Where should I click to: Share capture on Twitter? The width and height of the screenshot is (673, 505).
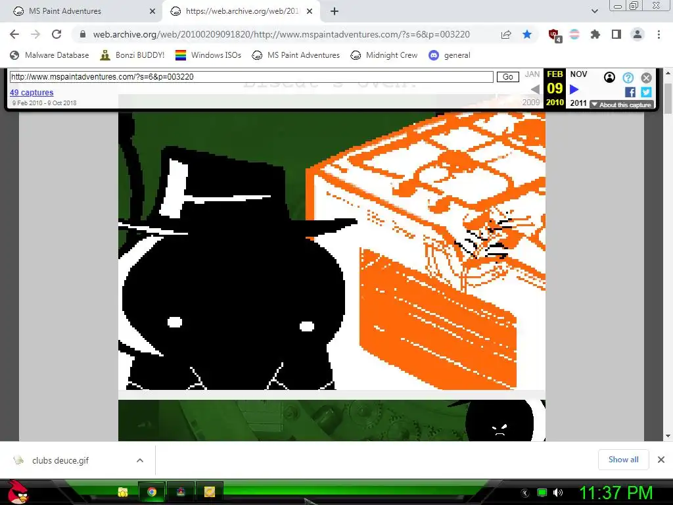(646, 92)
